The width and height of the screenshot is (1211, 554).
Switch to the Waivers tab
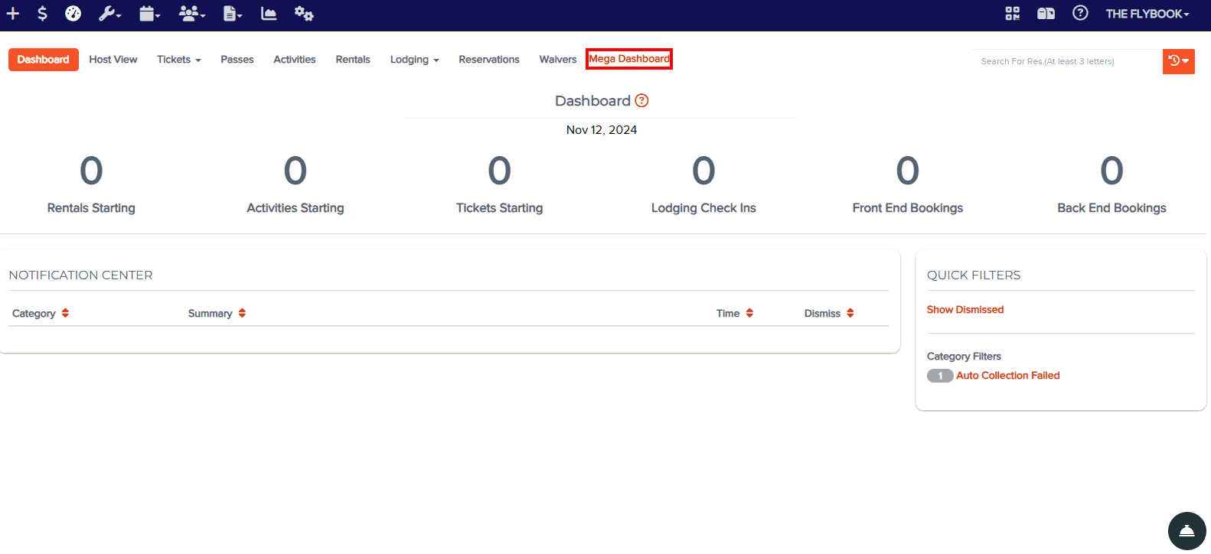tap(558, 60)
